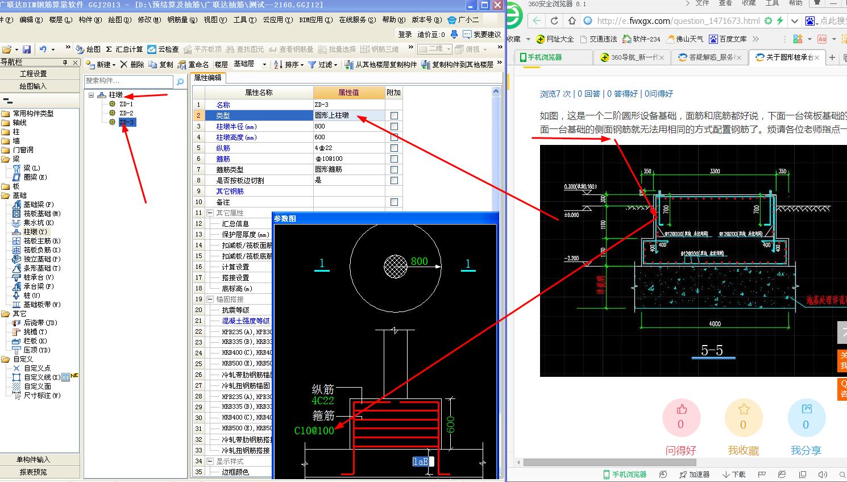This screenshot has height=482, width=847.
Task: Select 集水坑(K) in navigation tree
Action: click(x=39, y=222)
